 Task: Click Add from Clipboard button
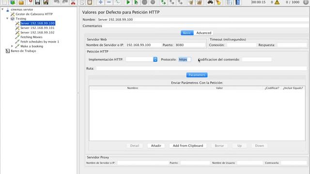click(x=188, y=145)
